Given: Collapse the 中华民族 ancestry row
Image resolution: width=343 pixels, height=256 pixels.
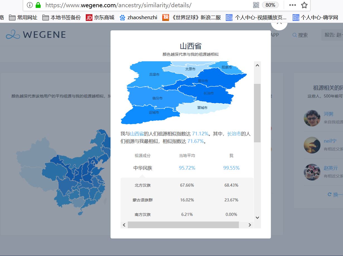Looking at the screenshot, I should click(143, 168).
